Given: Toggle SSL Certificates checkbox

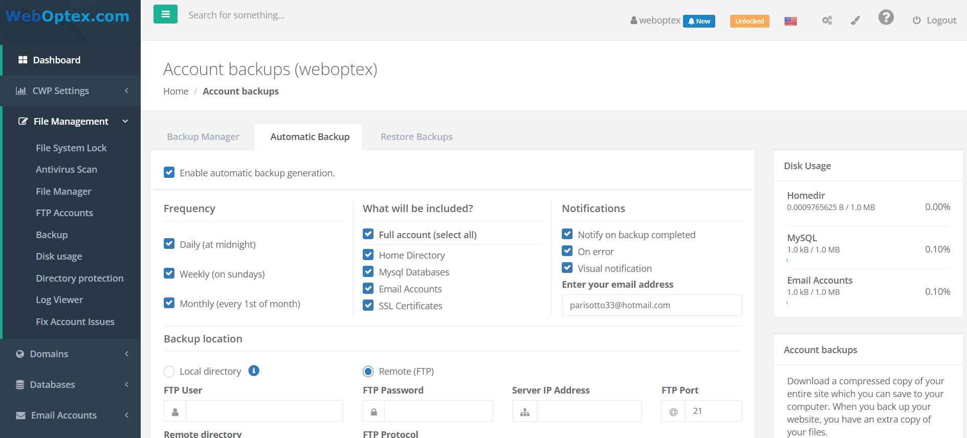Looking at the screenshot, I should coord(368,306).
